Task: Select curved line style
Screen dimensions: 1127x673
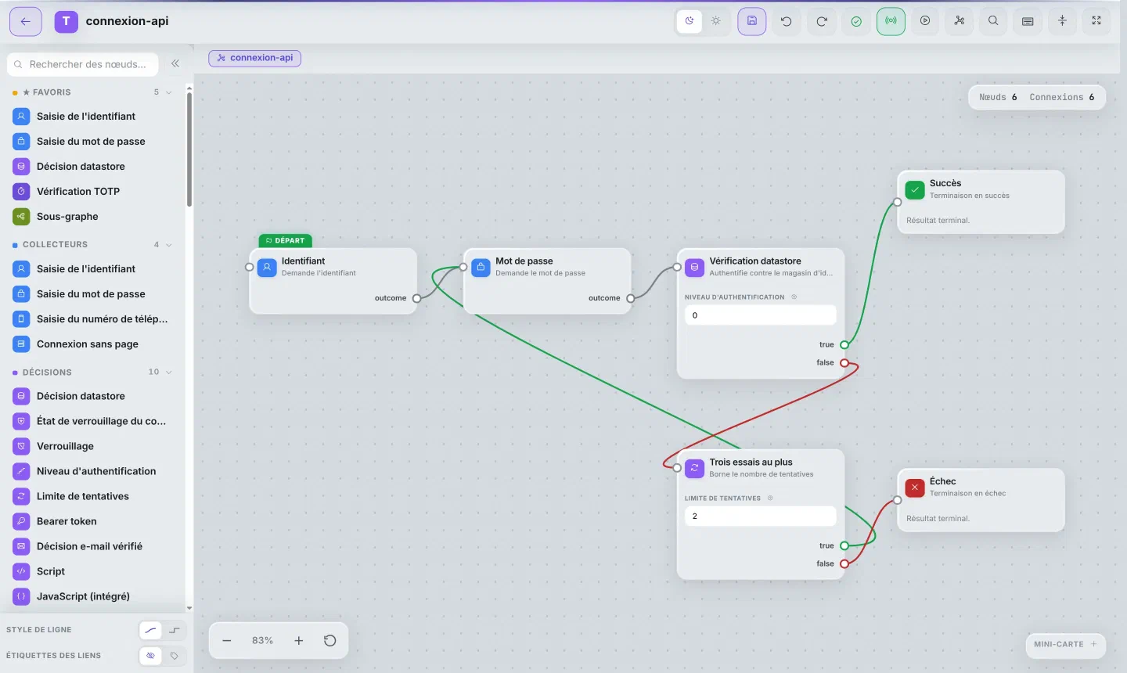Action: click(150, 630)
